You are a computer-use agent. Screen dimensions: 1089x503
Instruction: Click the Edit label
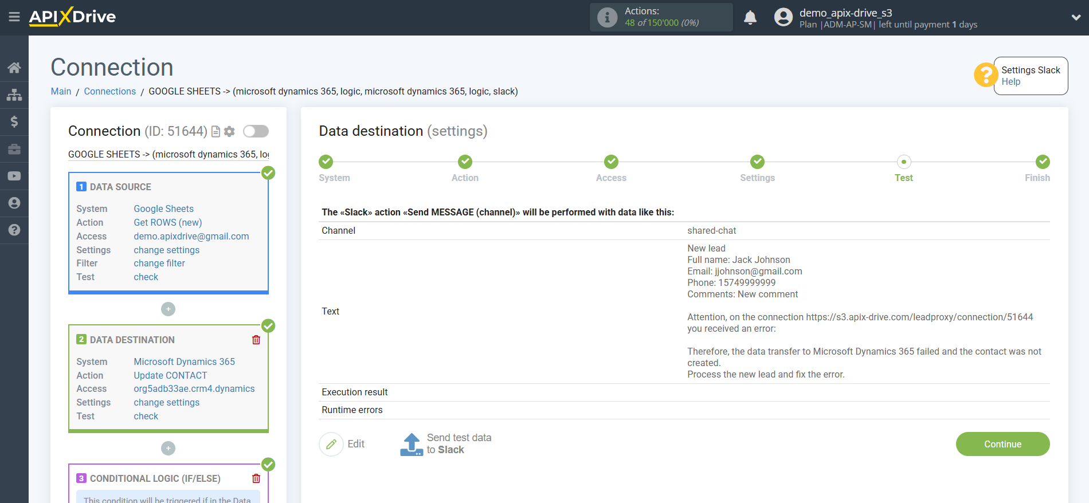click(356, 444)
